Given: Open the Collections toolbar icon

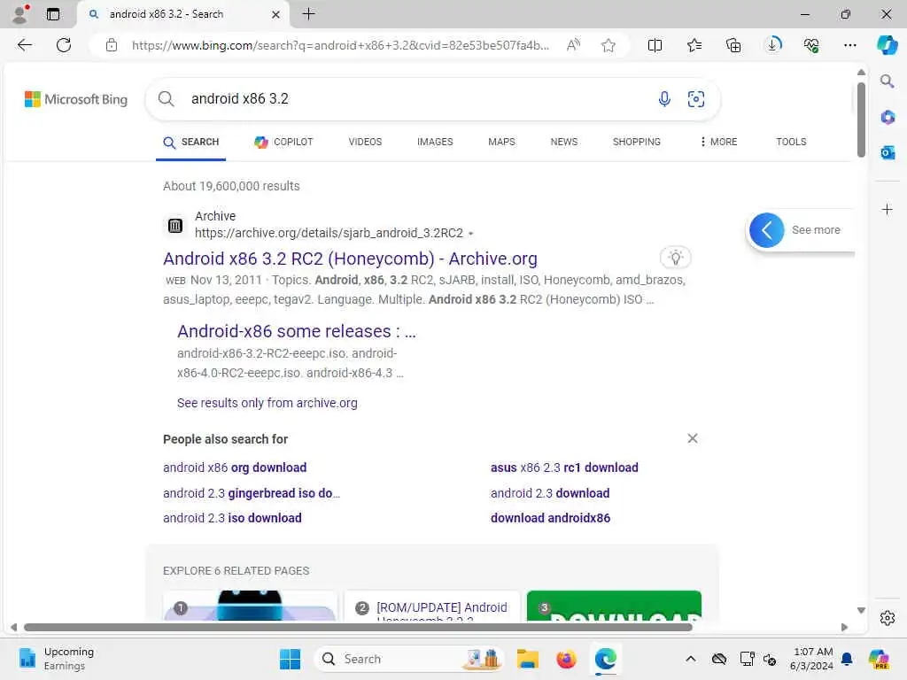Looking at the screenshot, I should 733,45.
